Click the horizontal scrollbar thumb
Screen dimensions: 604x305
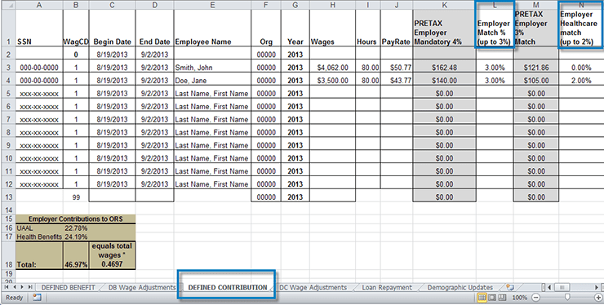pos(562,287)
